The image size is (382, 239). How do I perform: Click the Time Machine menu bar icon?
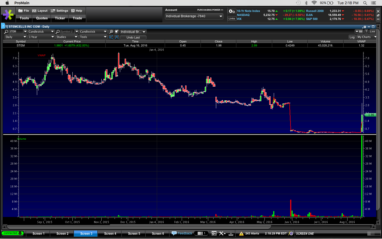tap(298, 3)
